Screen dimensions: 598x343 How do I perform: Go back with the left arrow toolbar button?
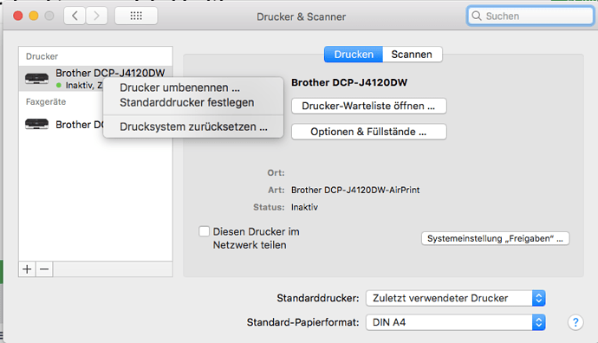[75, 16]
